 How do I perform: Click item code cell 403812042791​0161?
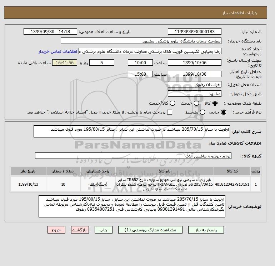[232, 184]
